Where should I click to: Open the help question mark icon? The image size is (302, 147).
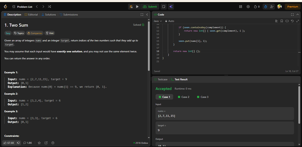pos(53,143)
